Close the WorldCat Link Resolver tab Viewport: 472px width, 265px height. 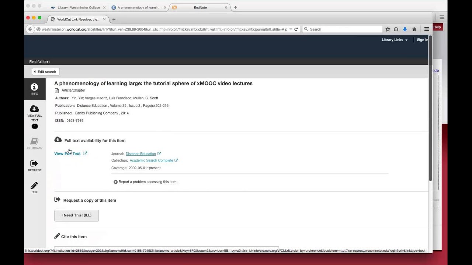coord(104,19)
